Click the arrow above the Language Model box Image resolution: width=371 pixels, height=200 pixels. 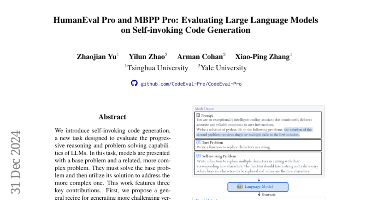coord(259,180)
